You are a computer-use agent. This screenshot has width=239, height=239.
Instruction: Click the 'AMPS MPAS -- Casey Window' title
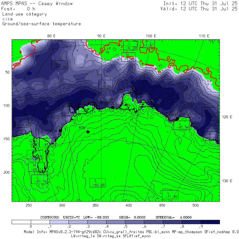coord(37,3)
